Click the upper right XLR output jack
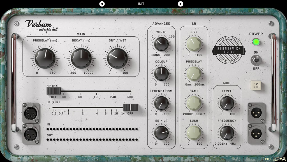 pyautogui.click(x=256, y=113)
